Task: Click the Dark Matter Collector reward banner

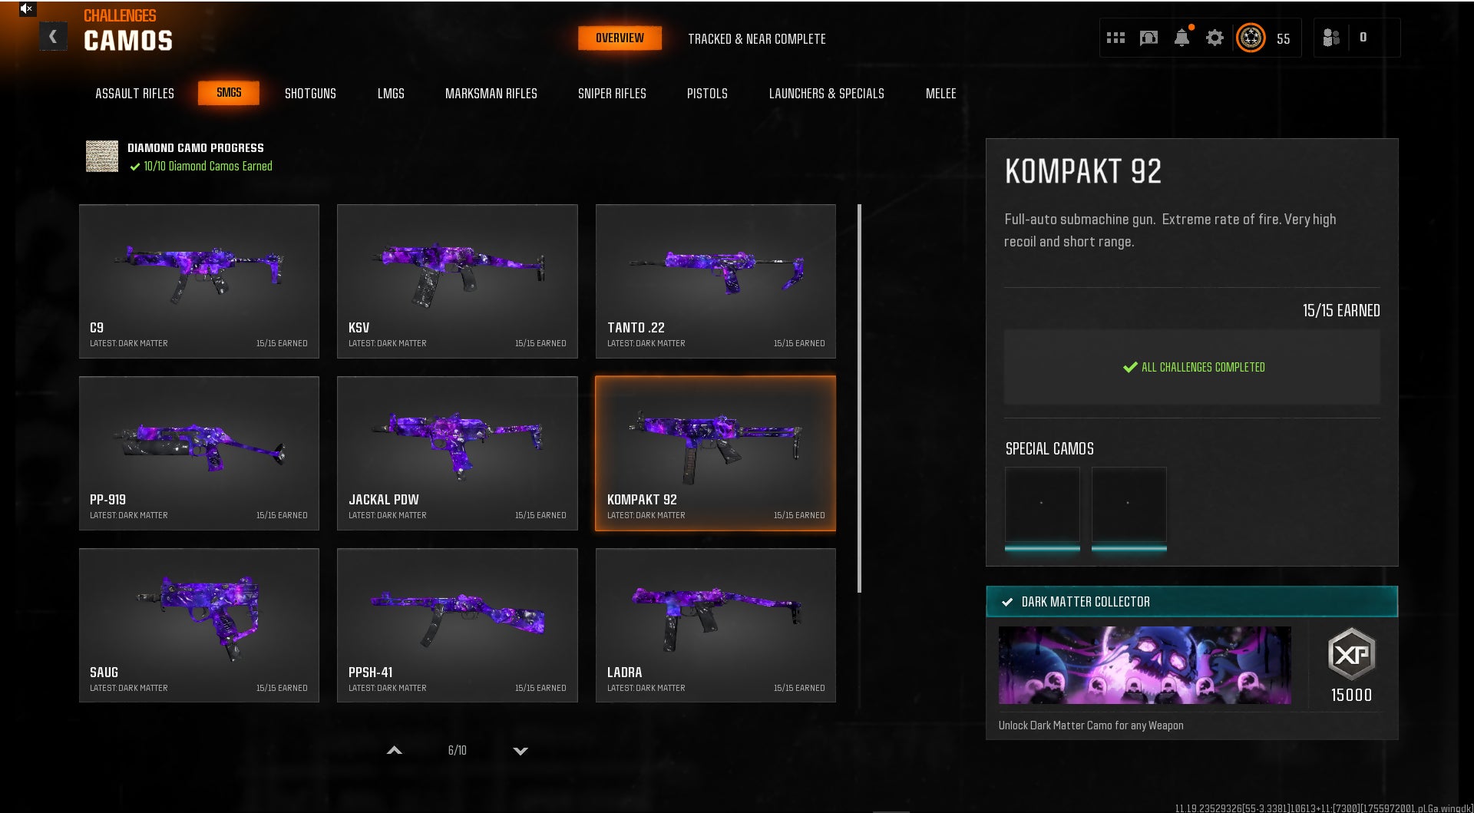Action: [1144, 665]
